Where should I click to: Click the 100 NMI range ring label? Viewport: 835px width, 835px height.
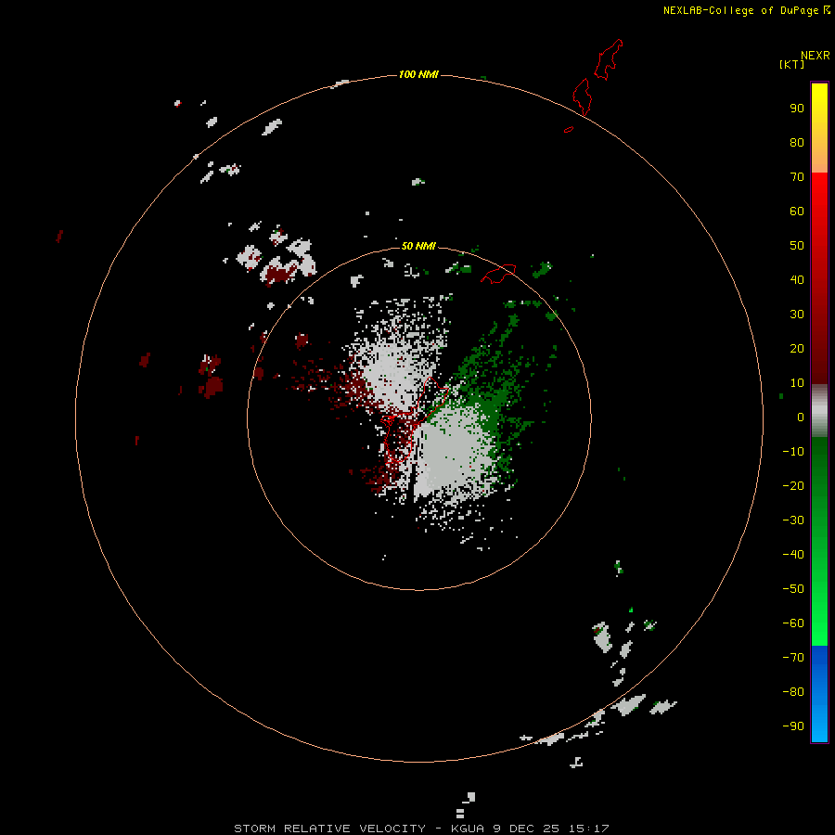point(418,74)
